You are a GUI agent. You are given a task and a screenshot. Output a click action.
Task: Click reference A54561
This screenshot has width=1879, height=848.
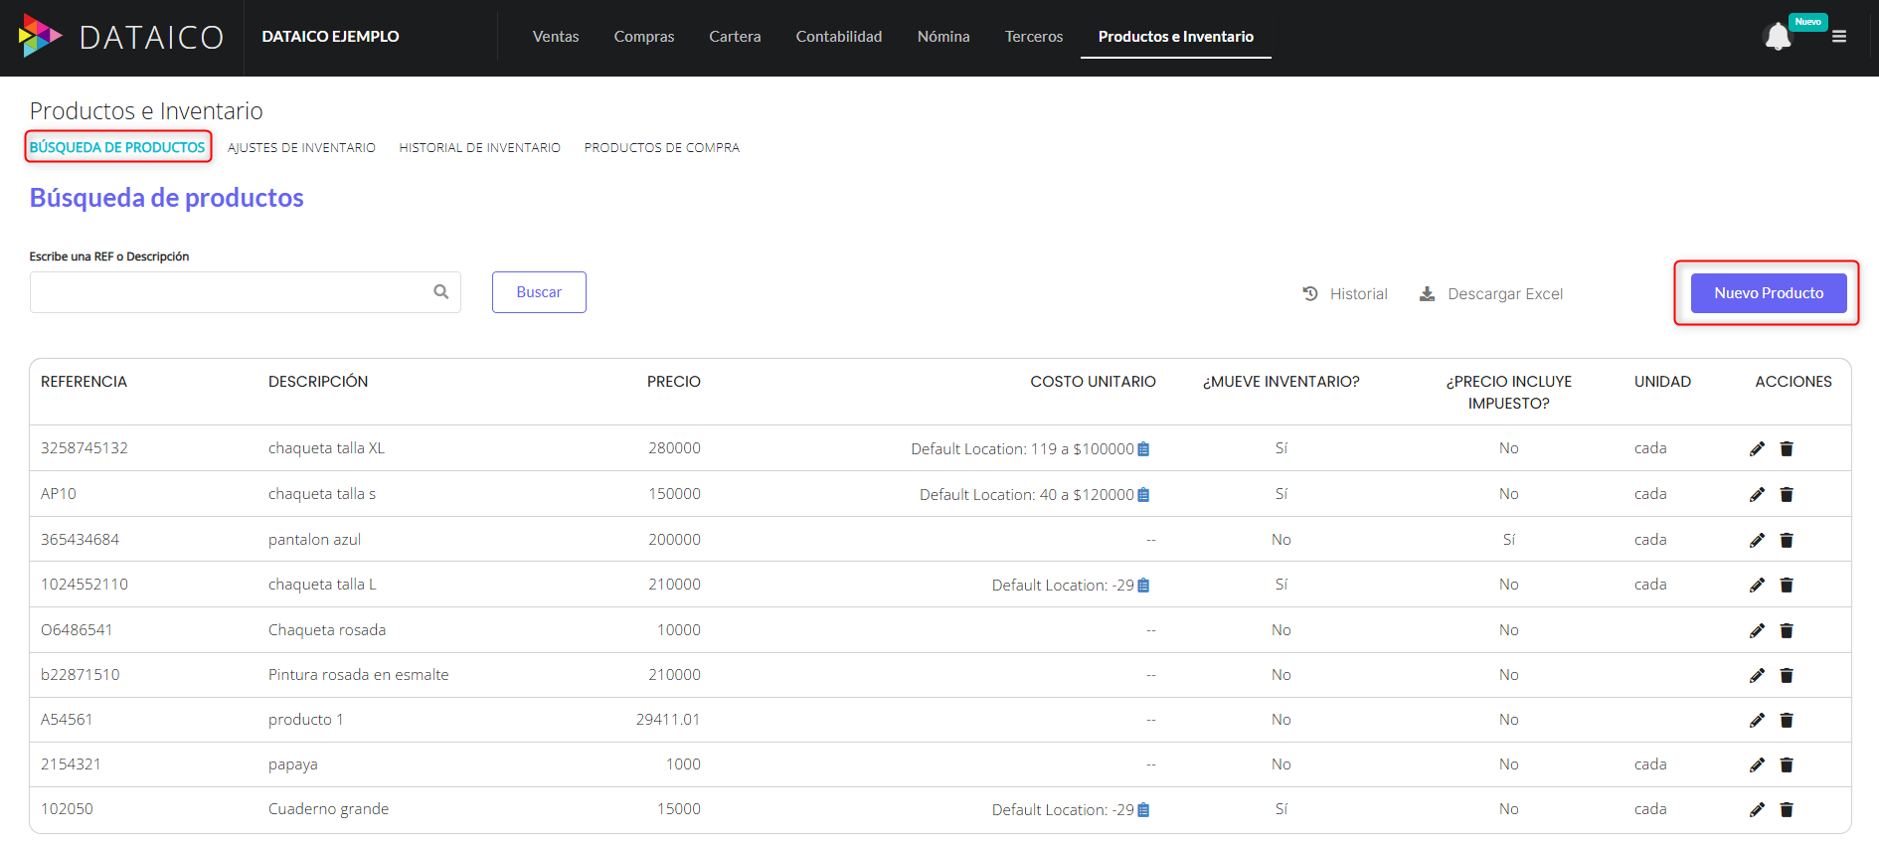67,720
